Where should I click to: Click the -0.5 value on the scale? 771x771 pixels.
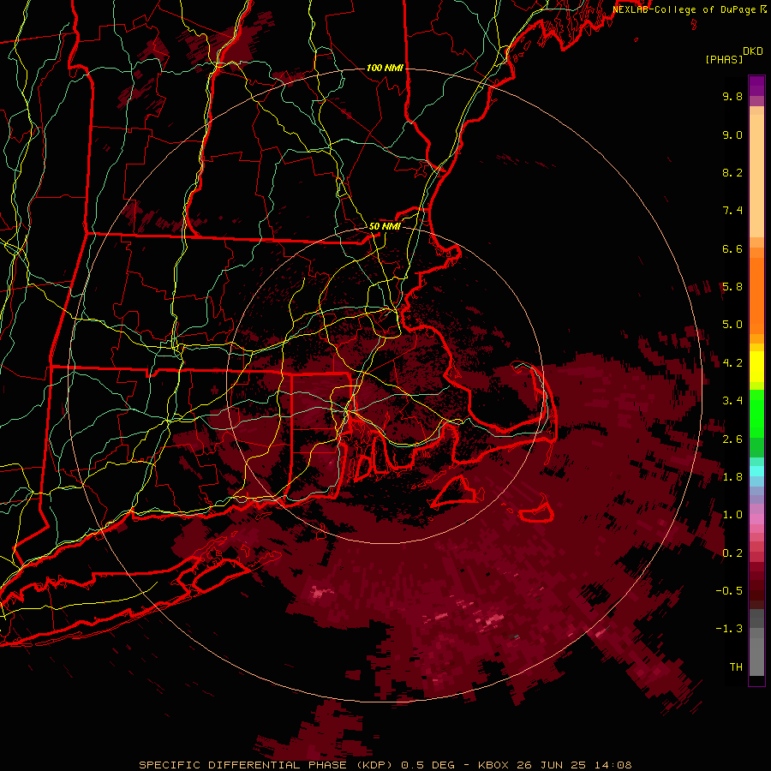[729, 591]
